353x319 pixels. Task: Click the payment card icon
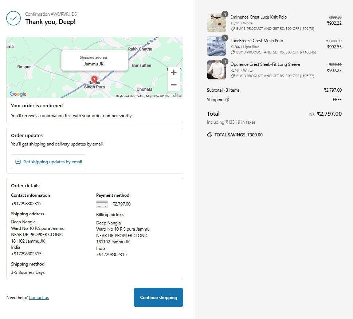click(x=102, y=204)
